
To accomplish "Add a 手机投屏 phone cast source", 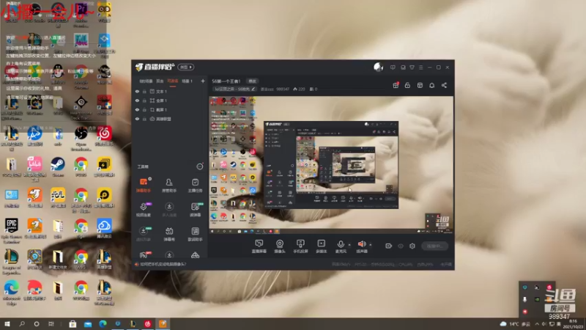I will (x=300, y=246).
